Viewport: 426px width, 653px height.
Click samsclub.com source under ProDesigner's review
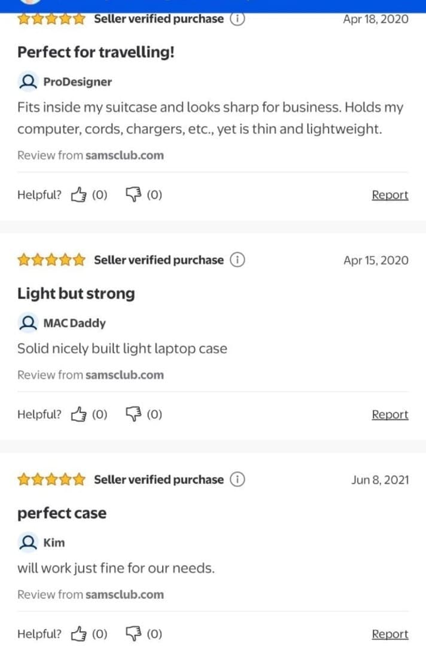(124, 155)
